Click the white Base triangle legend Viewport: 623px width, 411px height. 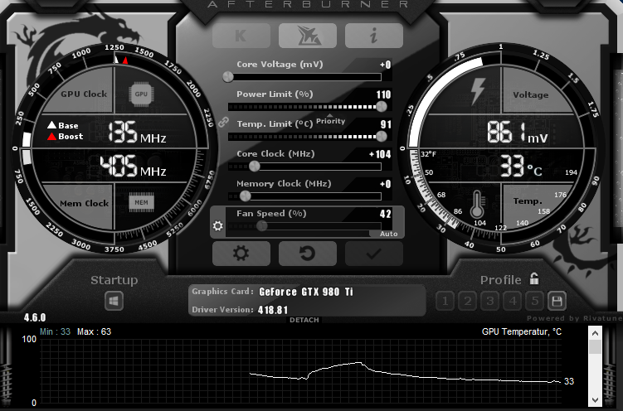tap(51, 125)
